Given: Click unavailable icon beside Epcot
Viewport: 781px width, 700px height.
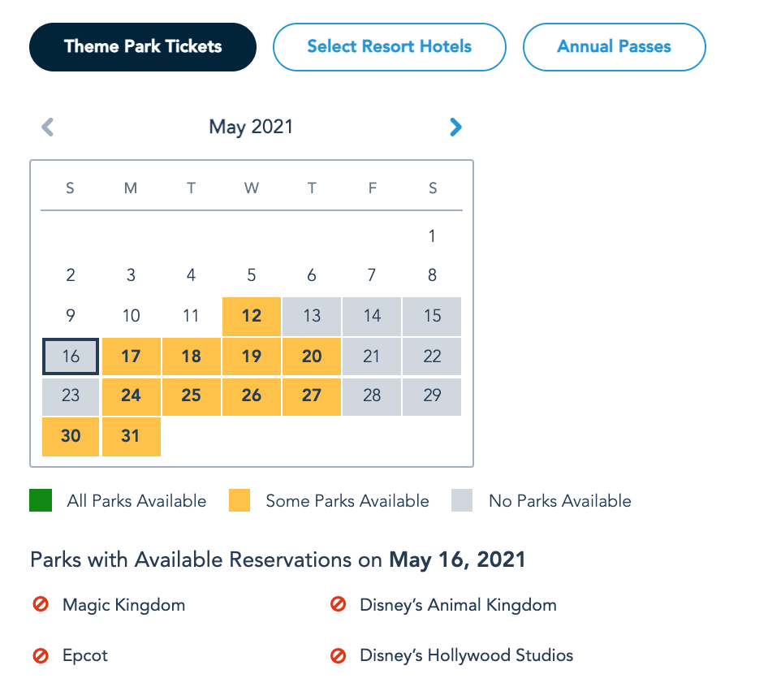Looking at the screenshot, I should (41, 655).
